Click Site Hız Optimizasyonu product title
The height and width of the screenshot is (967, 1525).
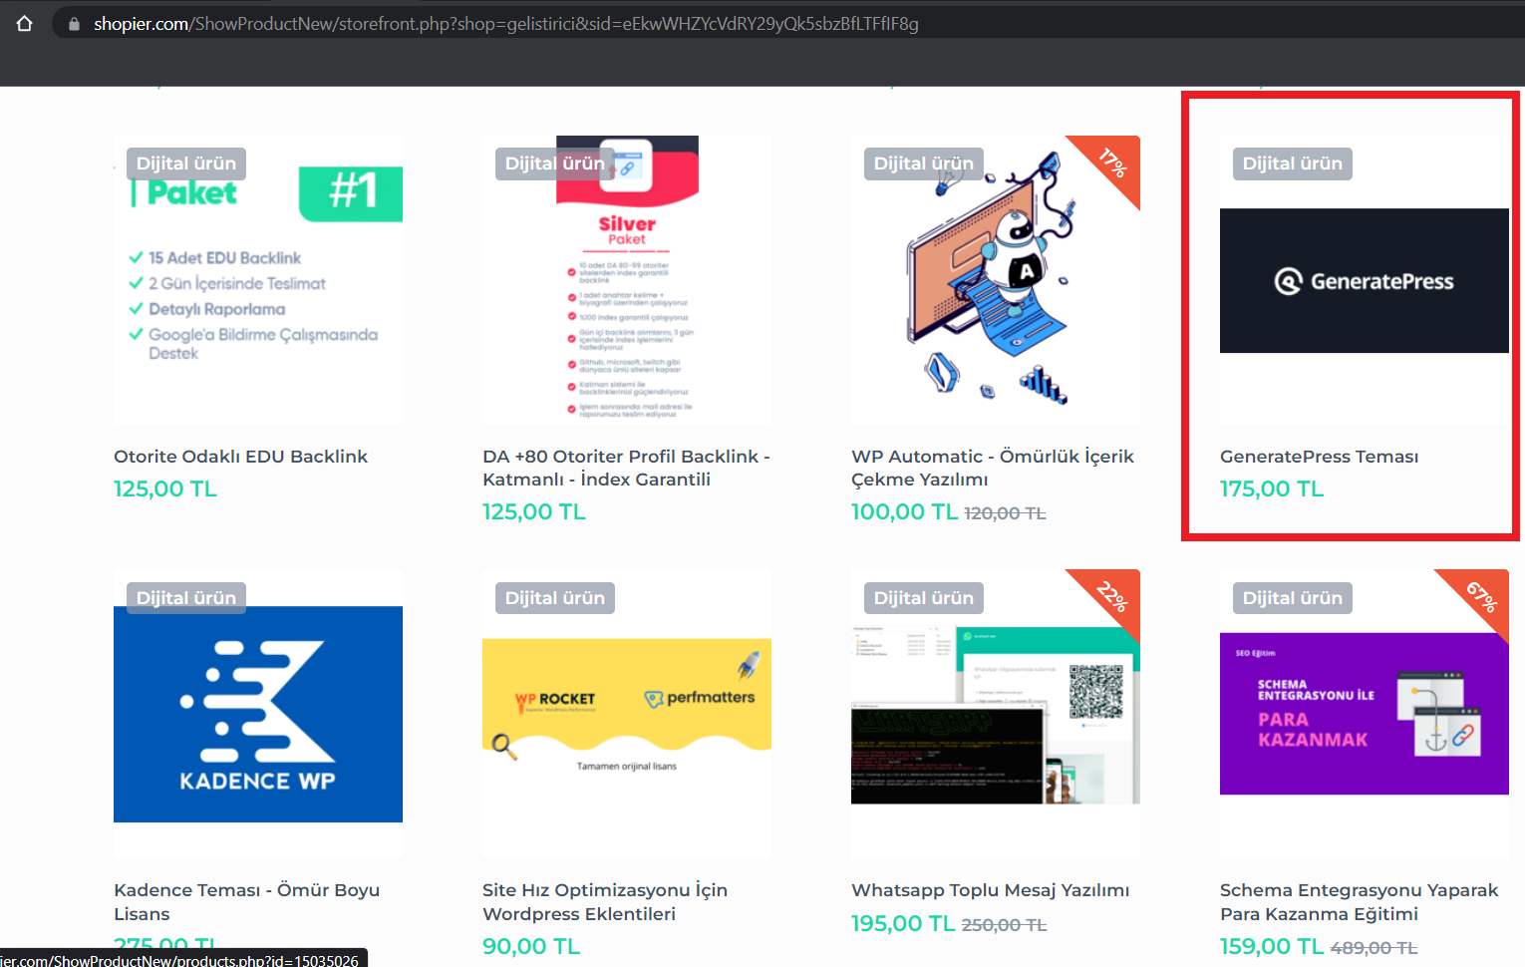point(605,902)
